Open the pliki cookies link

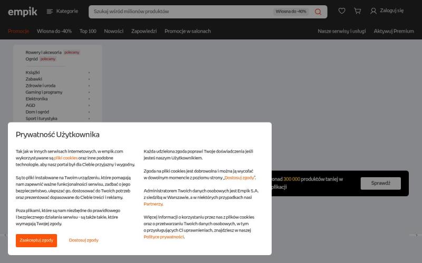(66, 158)
